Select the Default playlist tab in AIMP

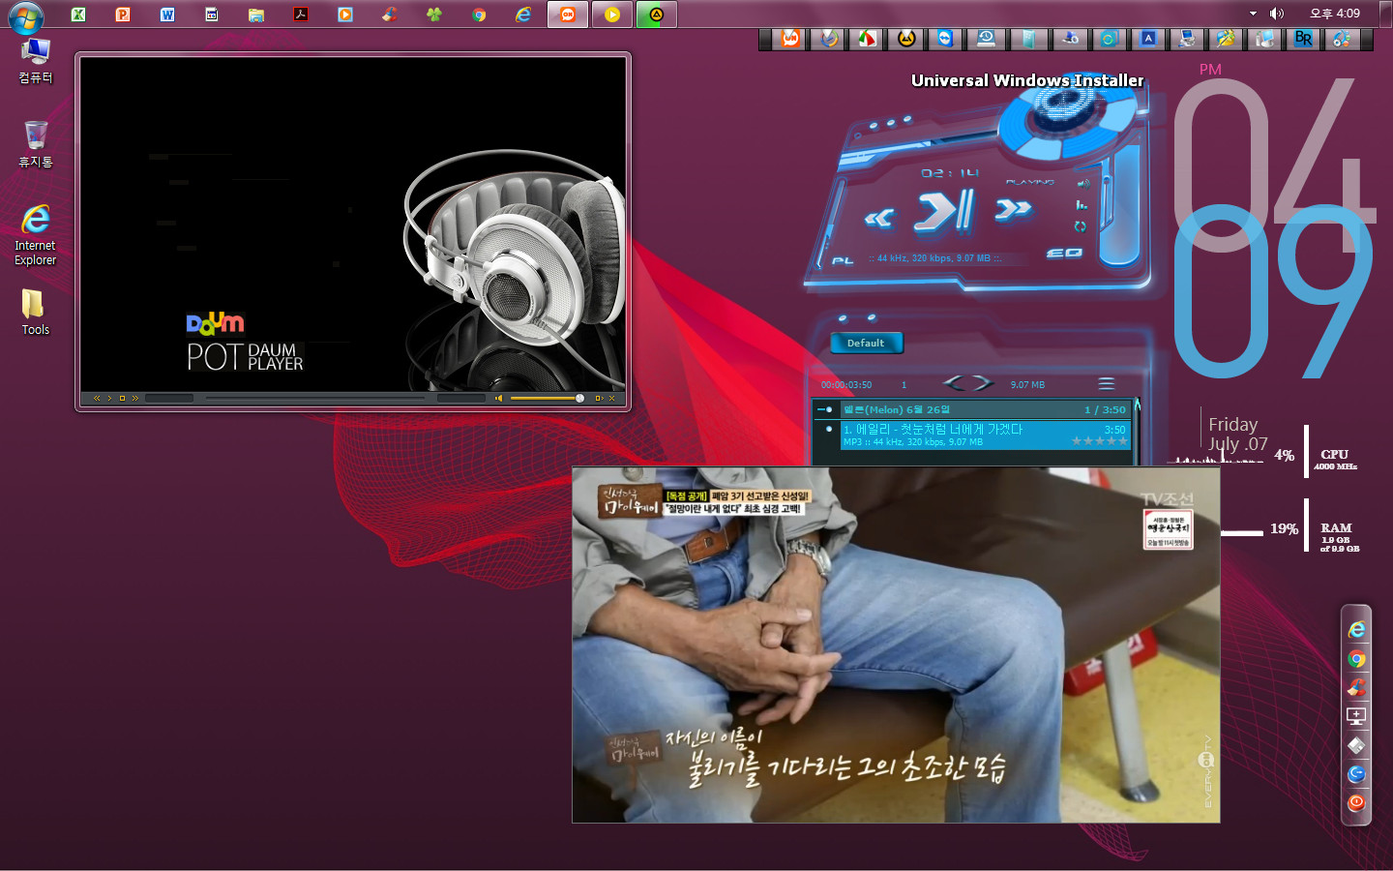click(866, 343)
